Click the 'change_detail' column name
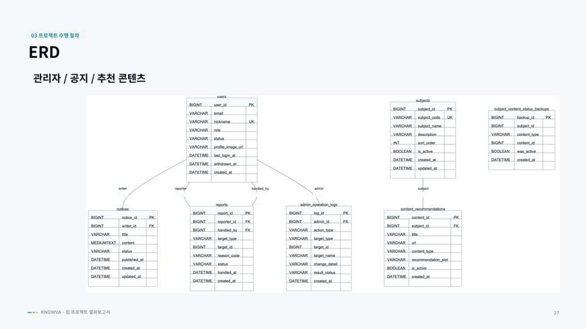Viewport: 586px width, 329px height. pos(325,264)
